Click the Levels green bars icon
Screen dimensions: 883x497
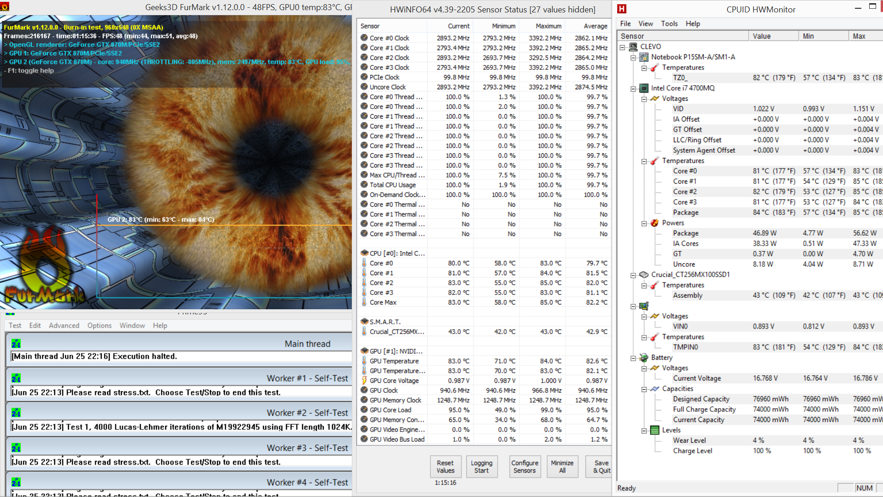654,430
